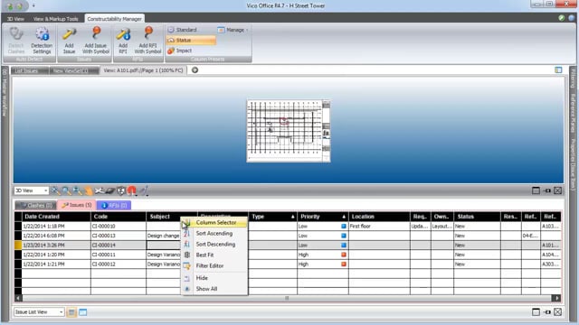Click the scissors cut tool in 3D toolbar
579x325 pixels.
coord(100,190)
